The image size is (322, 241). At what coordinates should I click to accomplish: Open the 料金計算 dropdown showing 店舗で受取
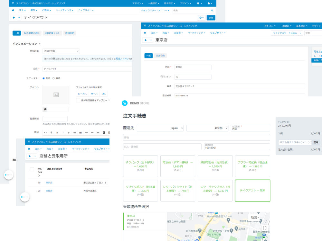coord(61,51)
